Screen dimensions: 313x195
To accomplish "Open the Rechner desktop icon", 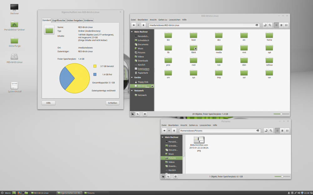I will click(14, 8).
